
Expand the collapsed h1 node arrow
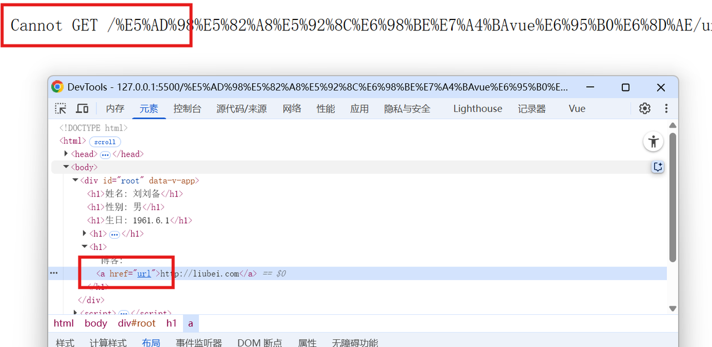(85, 234)
